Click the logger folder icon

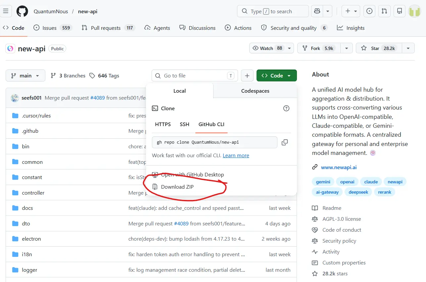[15, 270]
